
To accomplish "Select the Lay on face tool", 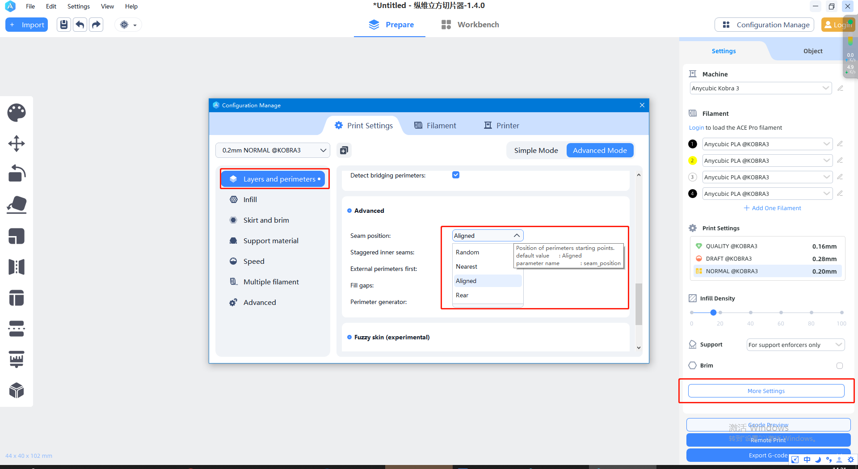I will click(x=17, y=205).
